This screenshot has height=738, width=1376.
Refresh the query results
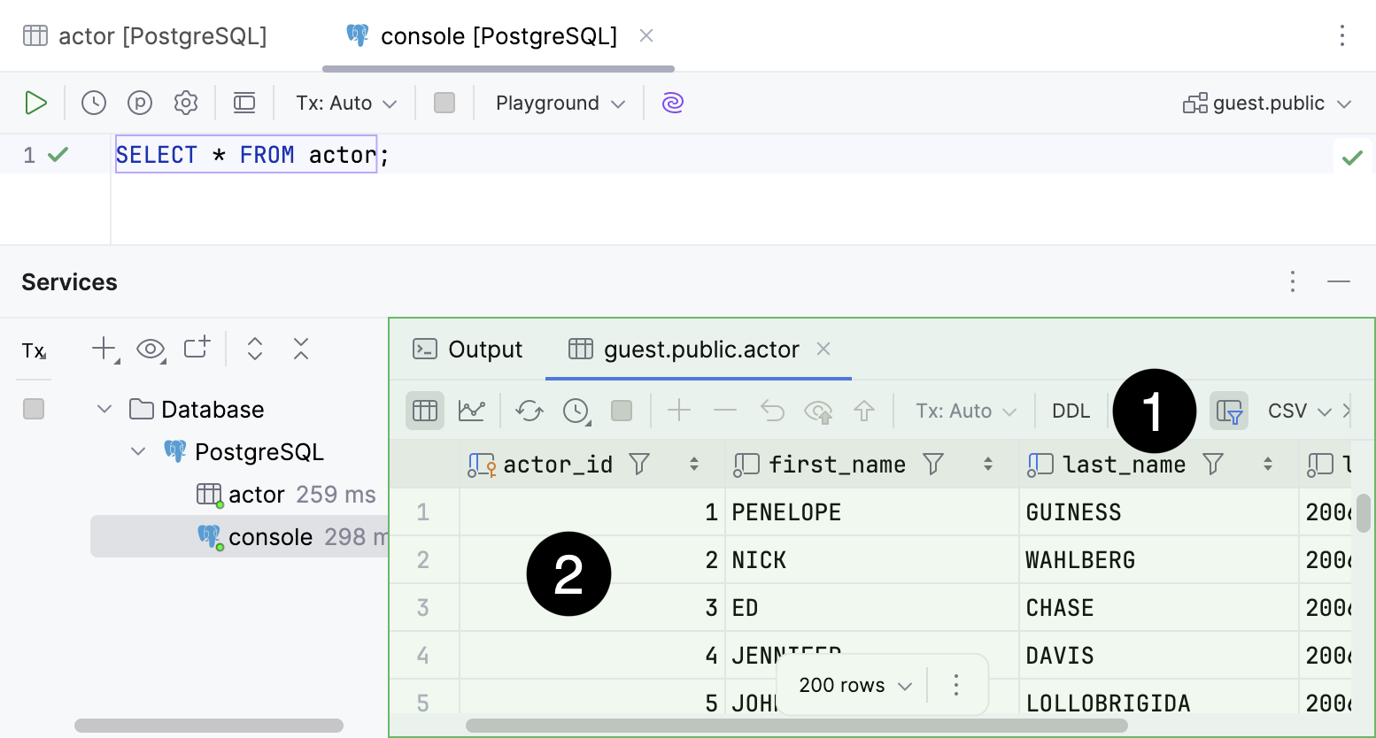point(529,410)
